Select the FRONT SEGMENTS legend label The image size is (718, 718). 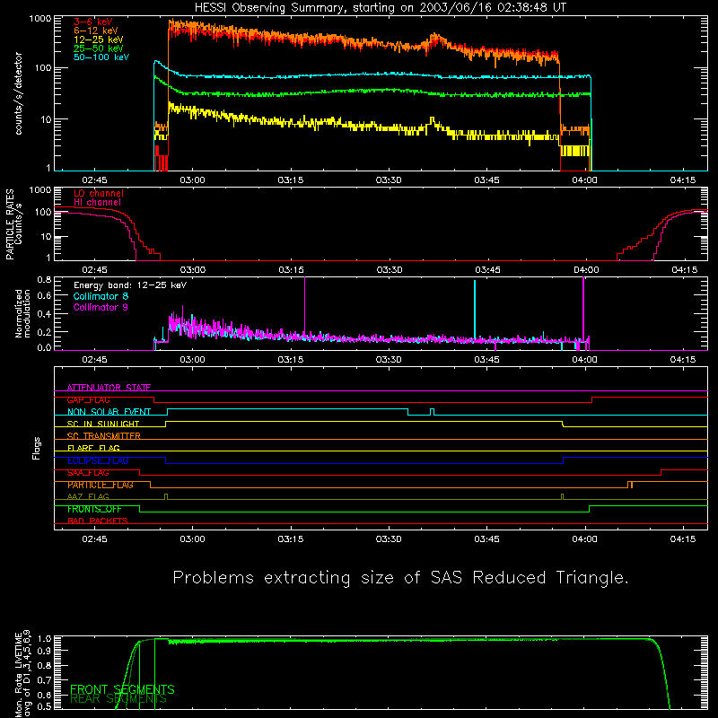click(122, 689)
